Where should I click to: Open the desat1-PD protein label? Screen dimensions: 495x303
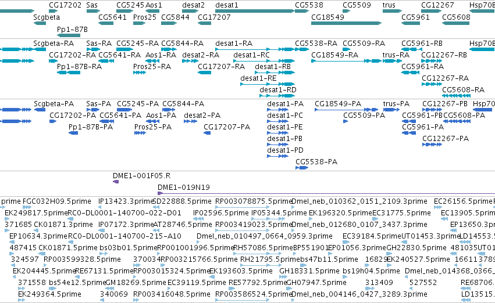point(285,150)
